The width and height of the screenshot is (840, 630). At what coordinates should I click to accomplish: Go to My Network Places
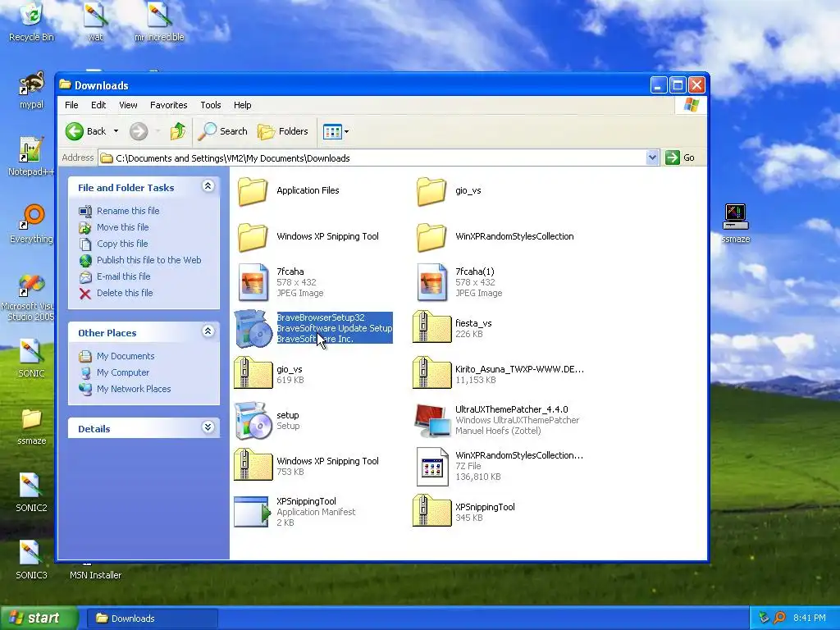coord(134,389)
